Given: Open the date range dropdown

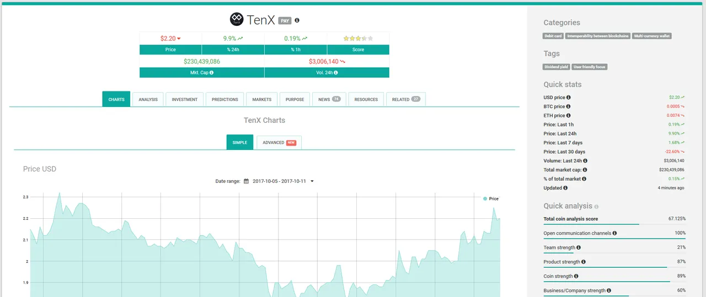Looking at the screenshot, I should point(312,181).
